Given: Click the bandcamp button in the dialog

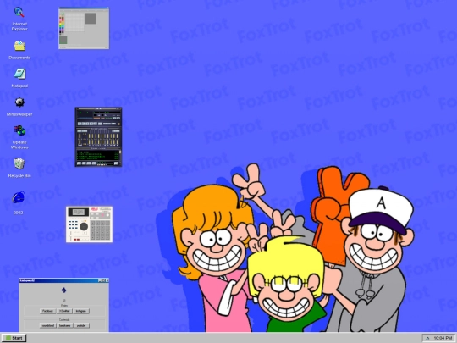Looking at the screenshot, I should 64,325.
